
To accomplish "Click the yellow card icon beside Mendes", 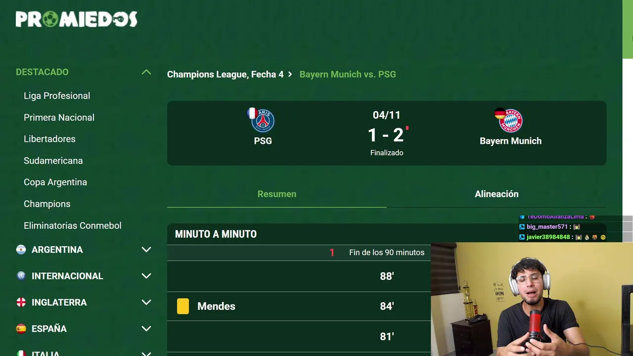I will pos(183,306).
